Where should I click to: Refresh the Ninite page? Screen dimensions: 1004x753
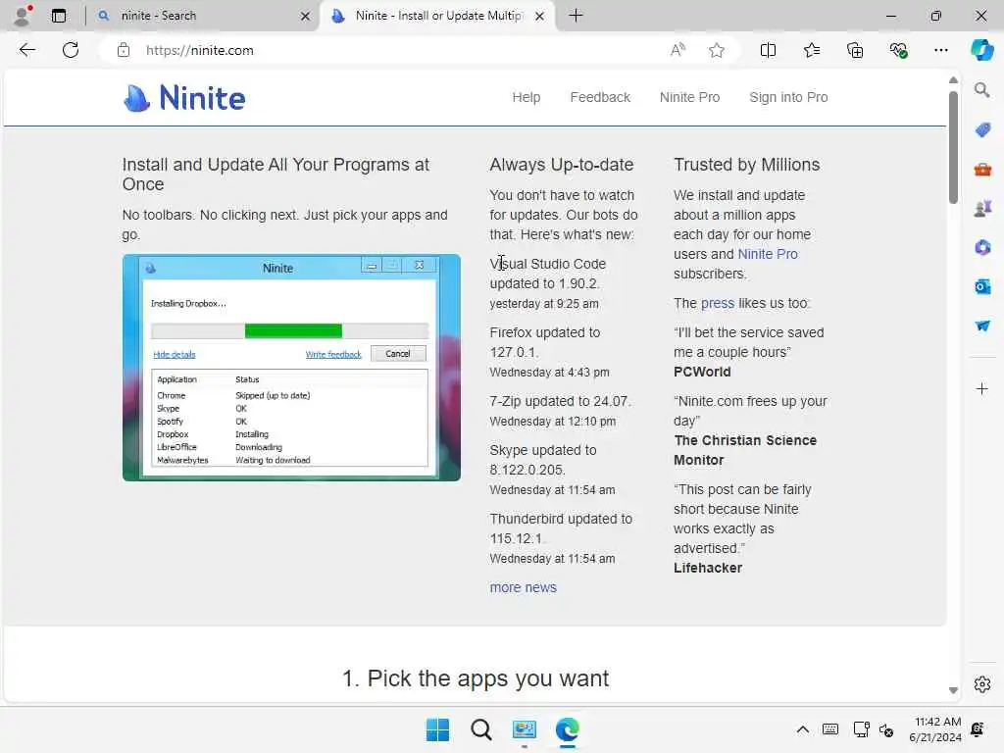click(71, 50)
